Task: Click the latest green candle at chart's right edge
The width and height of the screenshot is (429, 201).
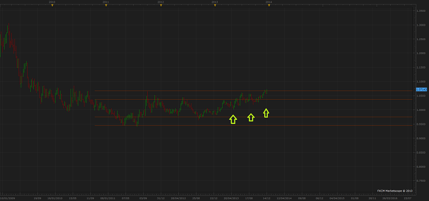Action: (266, 91)
